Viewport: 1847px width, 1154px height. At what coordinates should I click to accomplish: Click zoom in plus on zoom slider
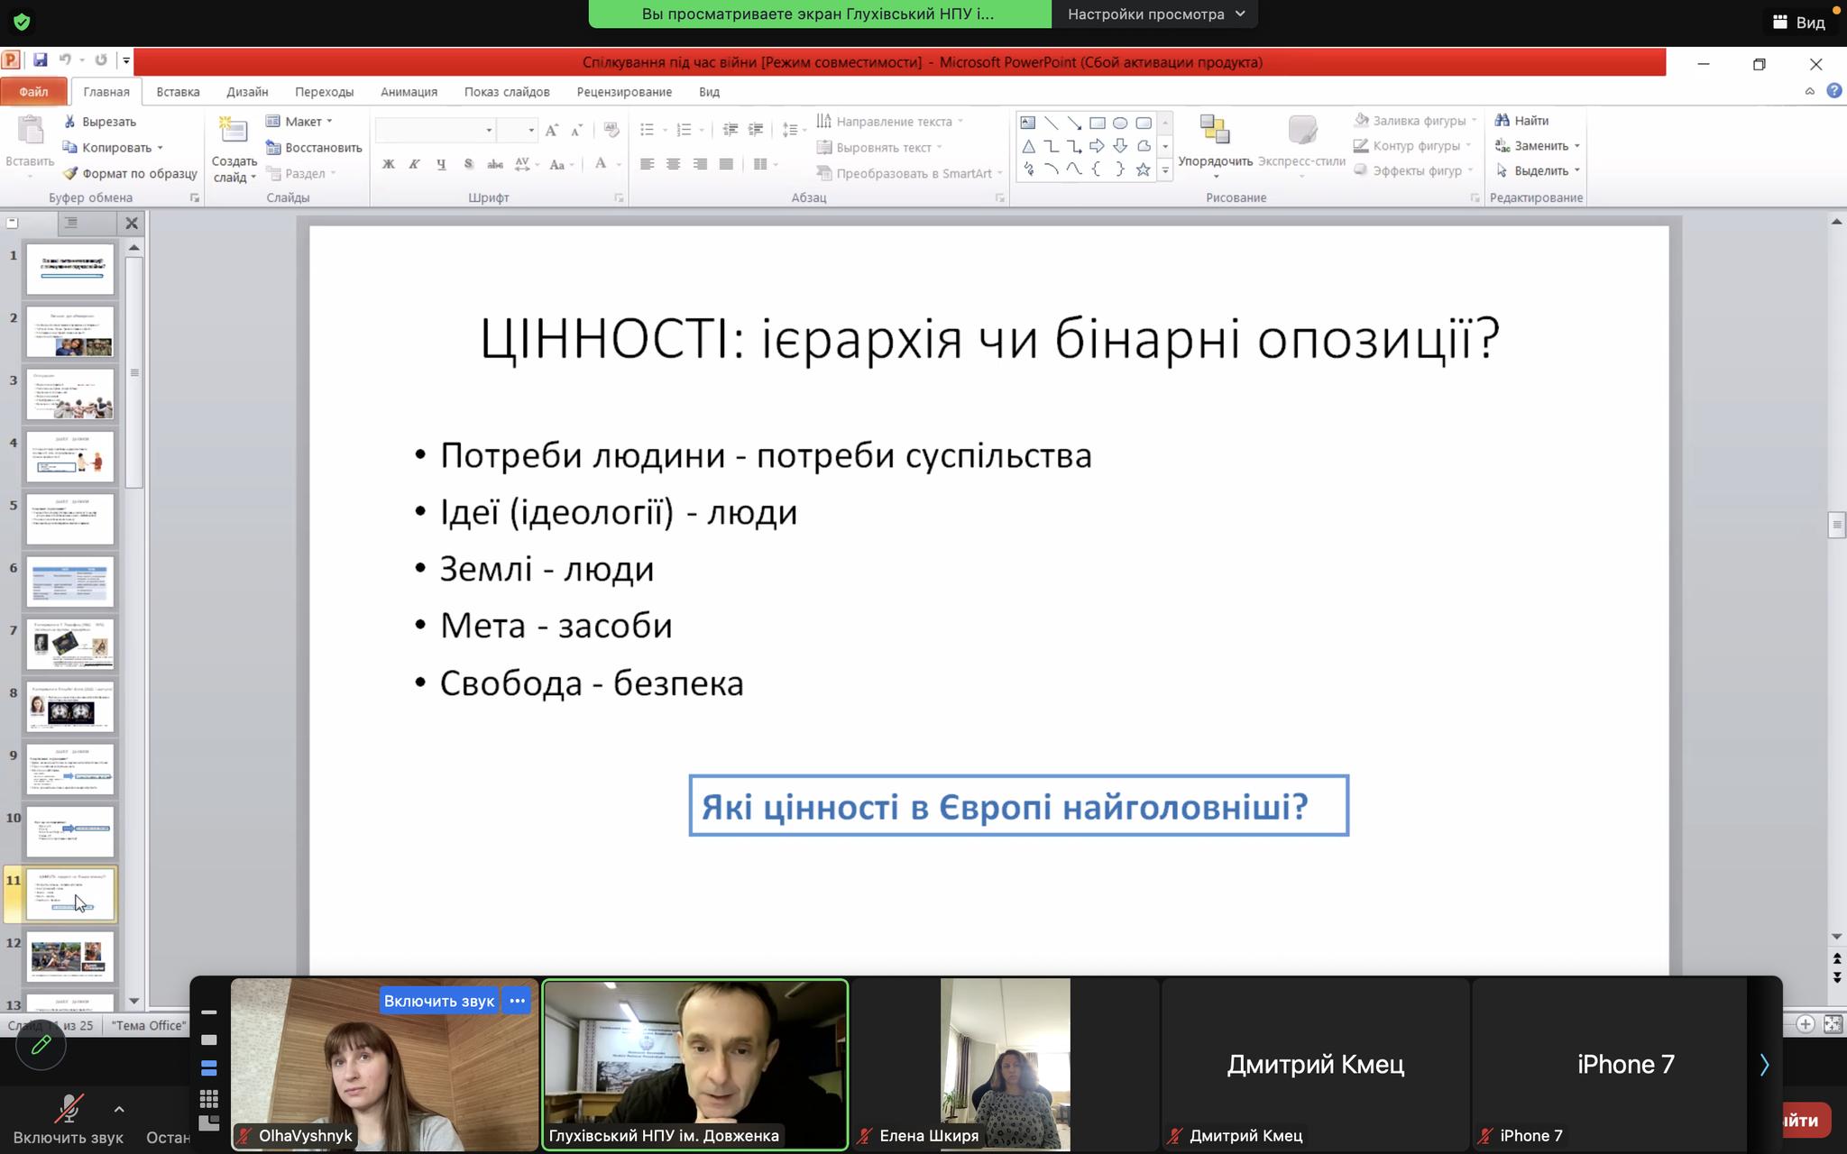[x=1806, y=1023]
